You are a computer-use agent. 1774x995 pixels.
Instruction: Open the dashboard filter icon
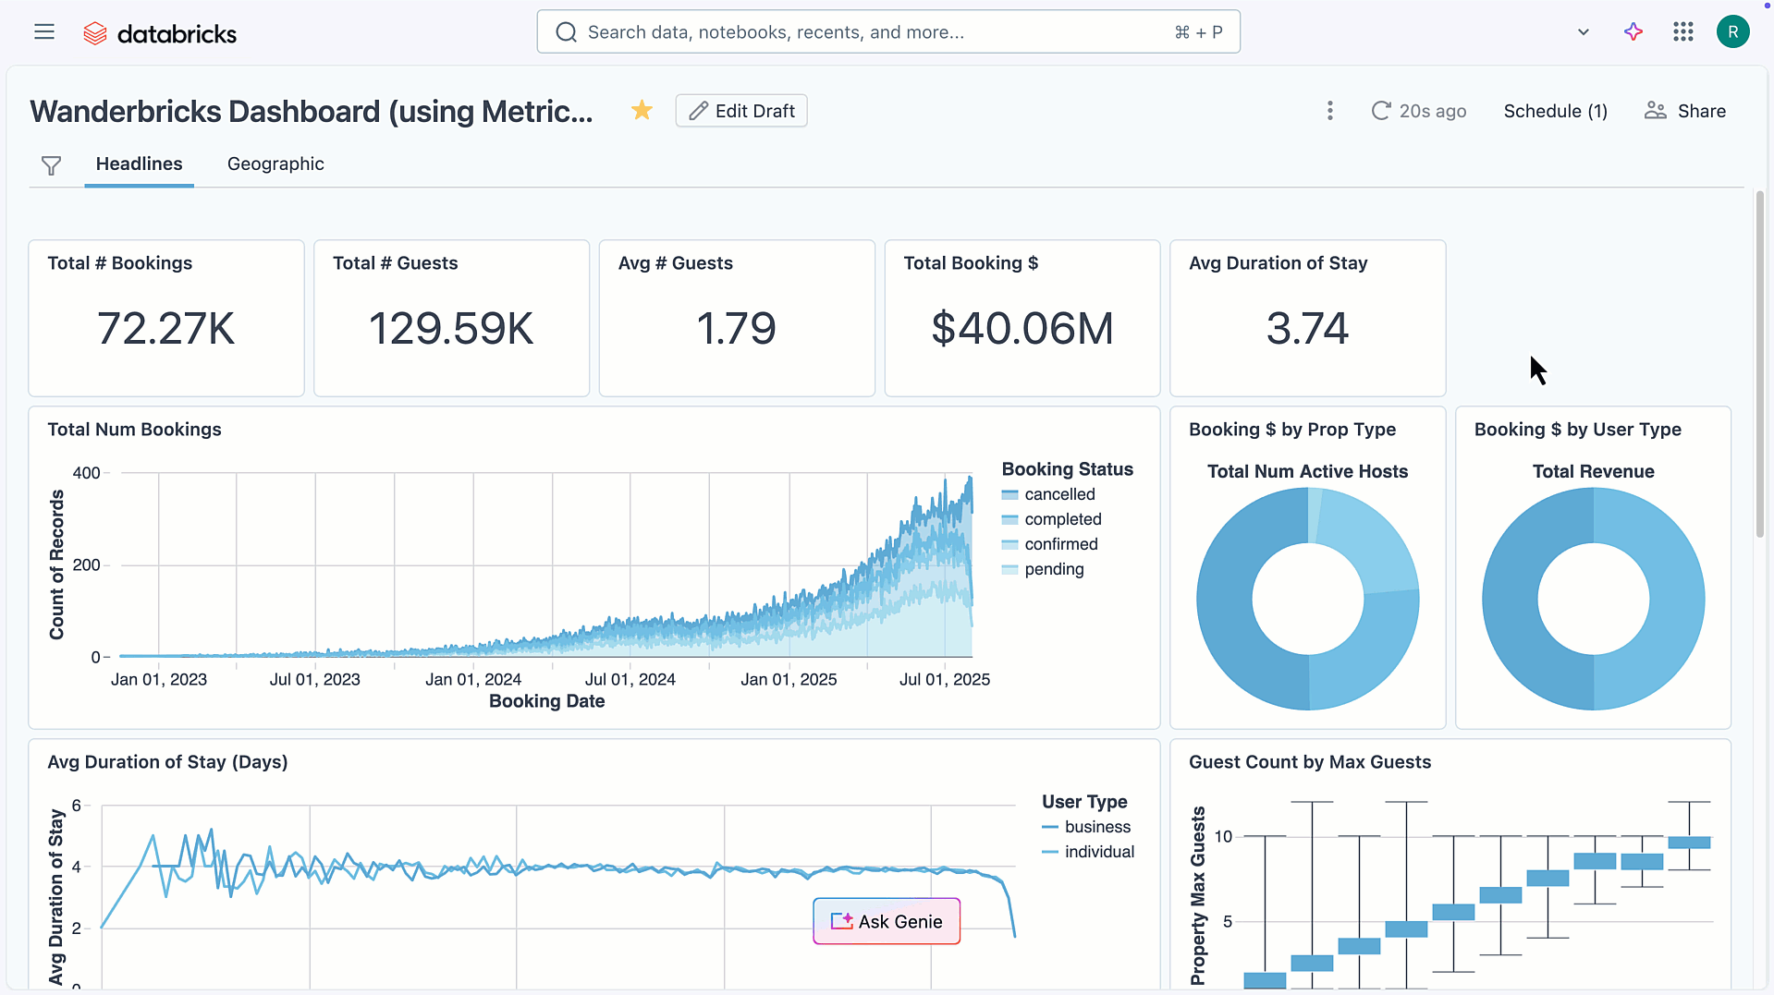tap(51, 165)
